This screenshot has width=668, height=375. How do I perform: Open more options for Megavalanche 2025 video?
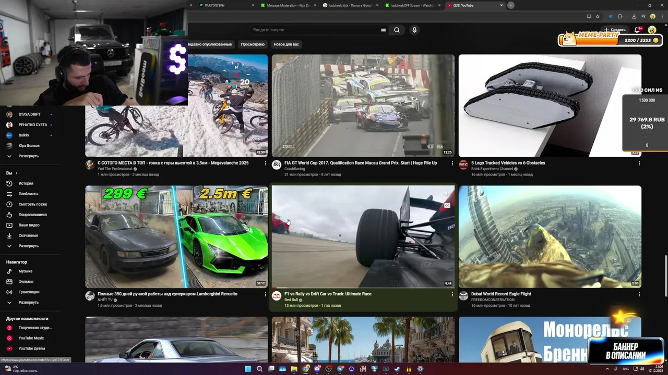click(x=266, y=163)
